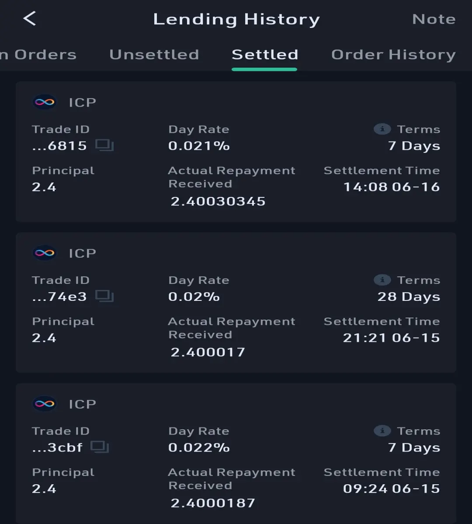This screenshot has height=524, width=472.
Task: Tap the ICP coin logo in the second card
Action: [45, 253]
